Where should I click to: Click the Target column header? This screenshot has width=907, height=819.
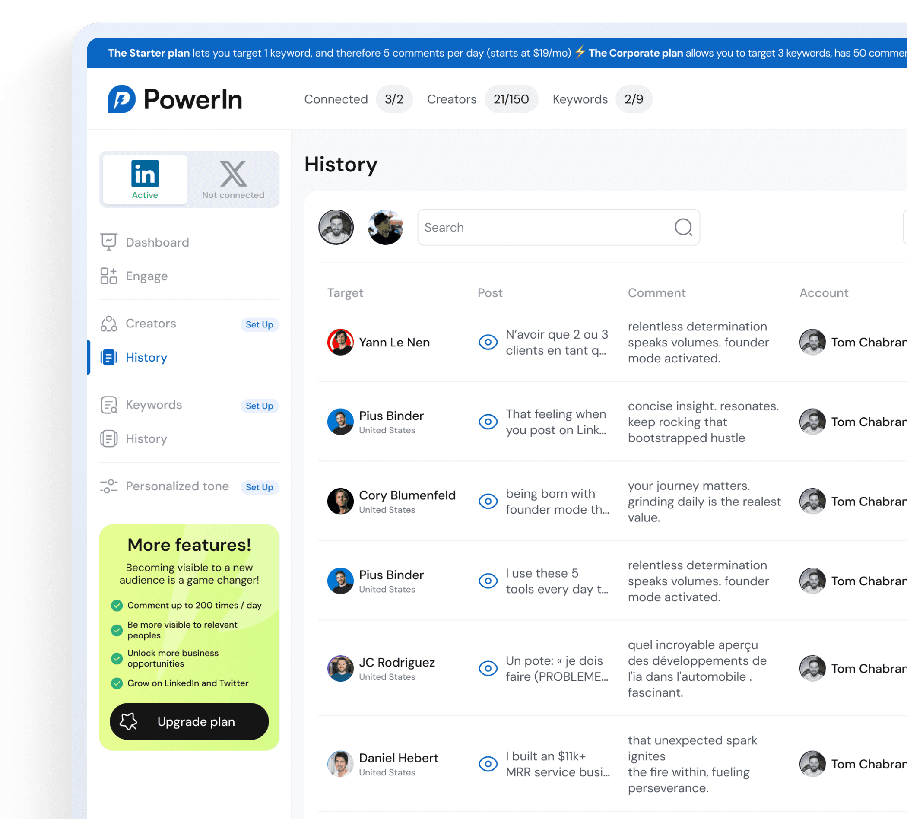pos(345,293)
